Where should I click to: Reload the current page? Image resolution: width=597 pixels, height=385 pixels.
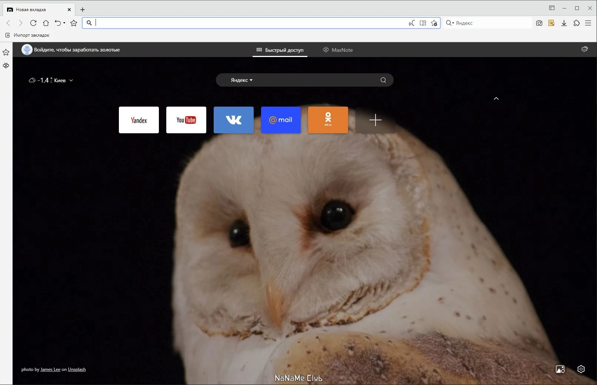pos(33,23)
